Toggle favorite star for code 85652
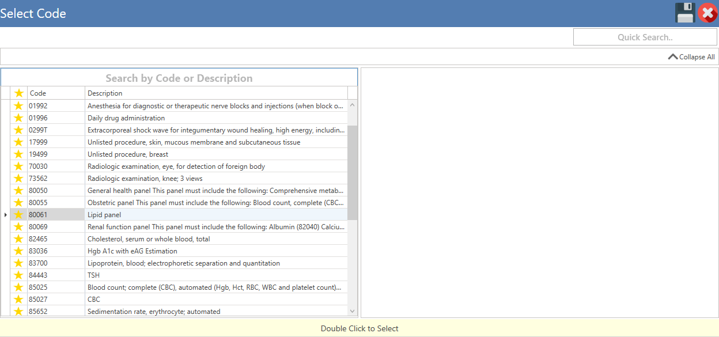The image size is (719, 337). pyautogui.click(x=19, y=312)
